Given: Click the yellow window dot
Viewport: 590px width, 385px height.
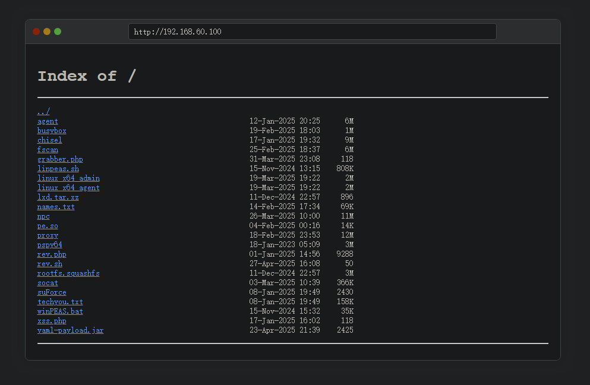Looking at the screenshot, I should tap(47, 31).
